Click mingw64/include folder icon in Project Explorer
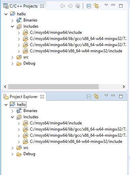The height and width of the screenshot is (175, 130). point(25,123)
